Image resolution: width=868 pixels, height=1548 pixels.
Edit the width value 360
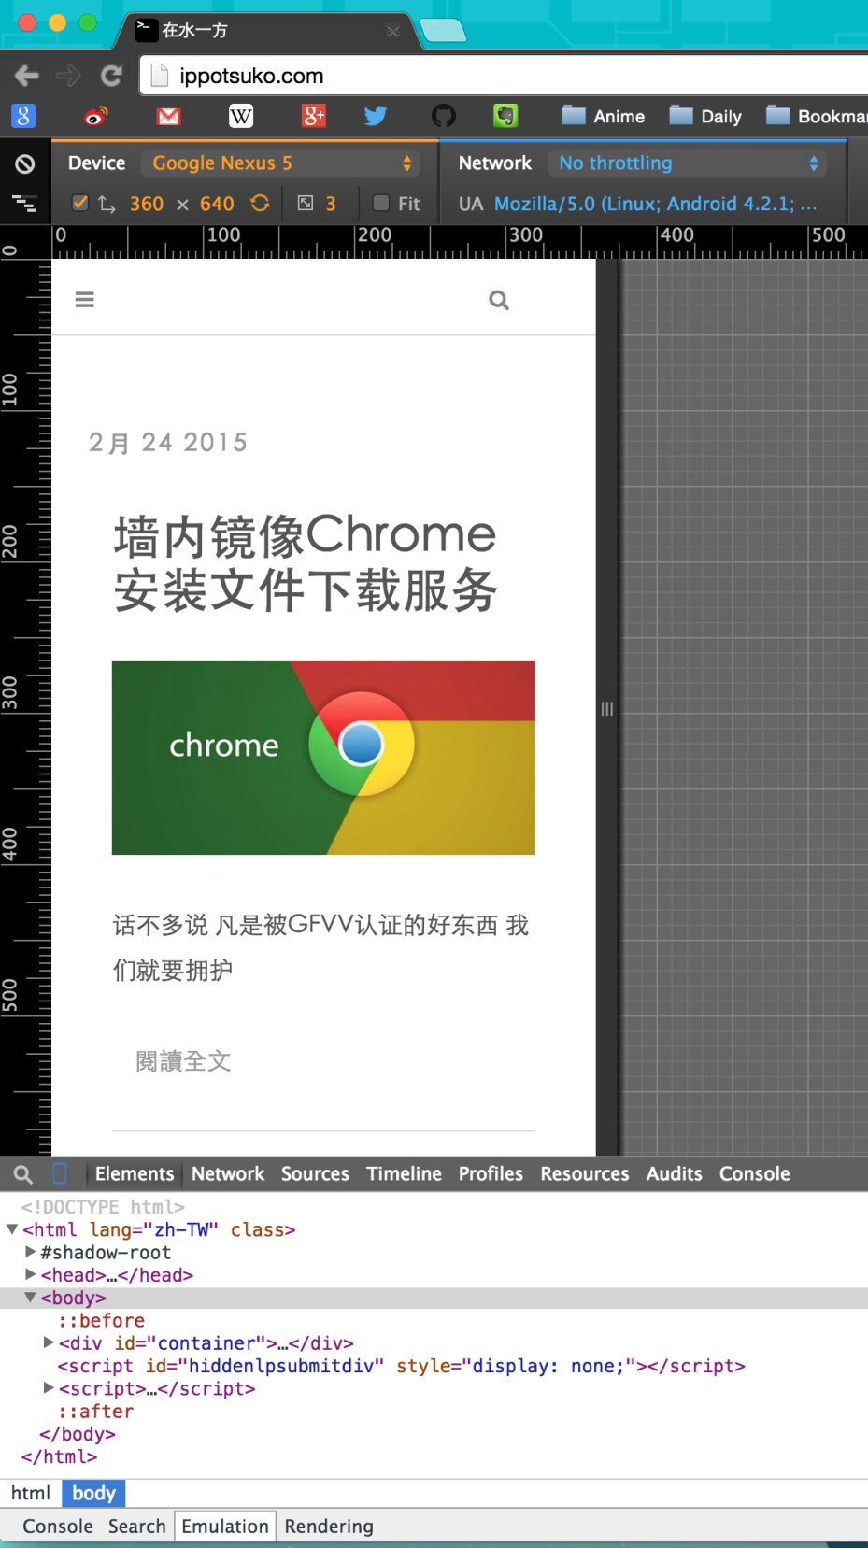(x=147, y=204)
